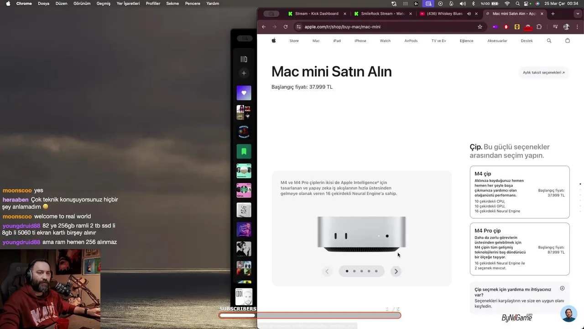This screenshot has height=329, width=584.
Task: Open Aylık taksit seçenekleri link
Action: tap(544, 73)
